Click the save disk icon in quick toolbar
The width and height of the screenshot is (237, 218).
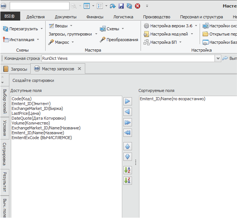click(x=121, y=6)
